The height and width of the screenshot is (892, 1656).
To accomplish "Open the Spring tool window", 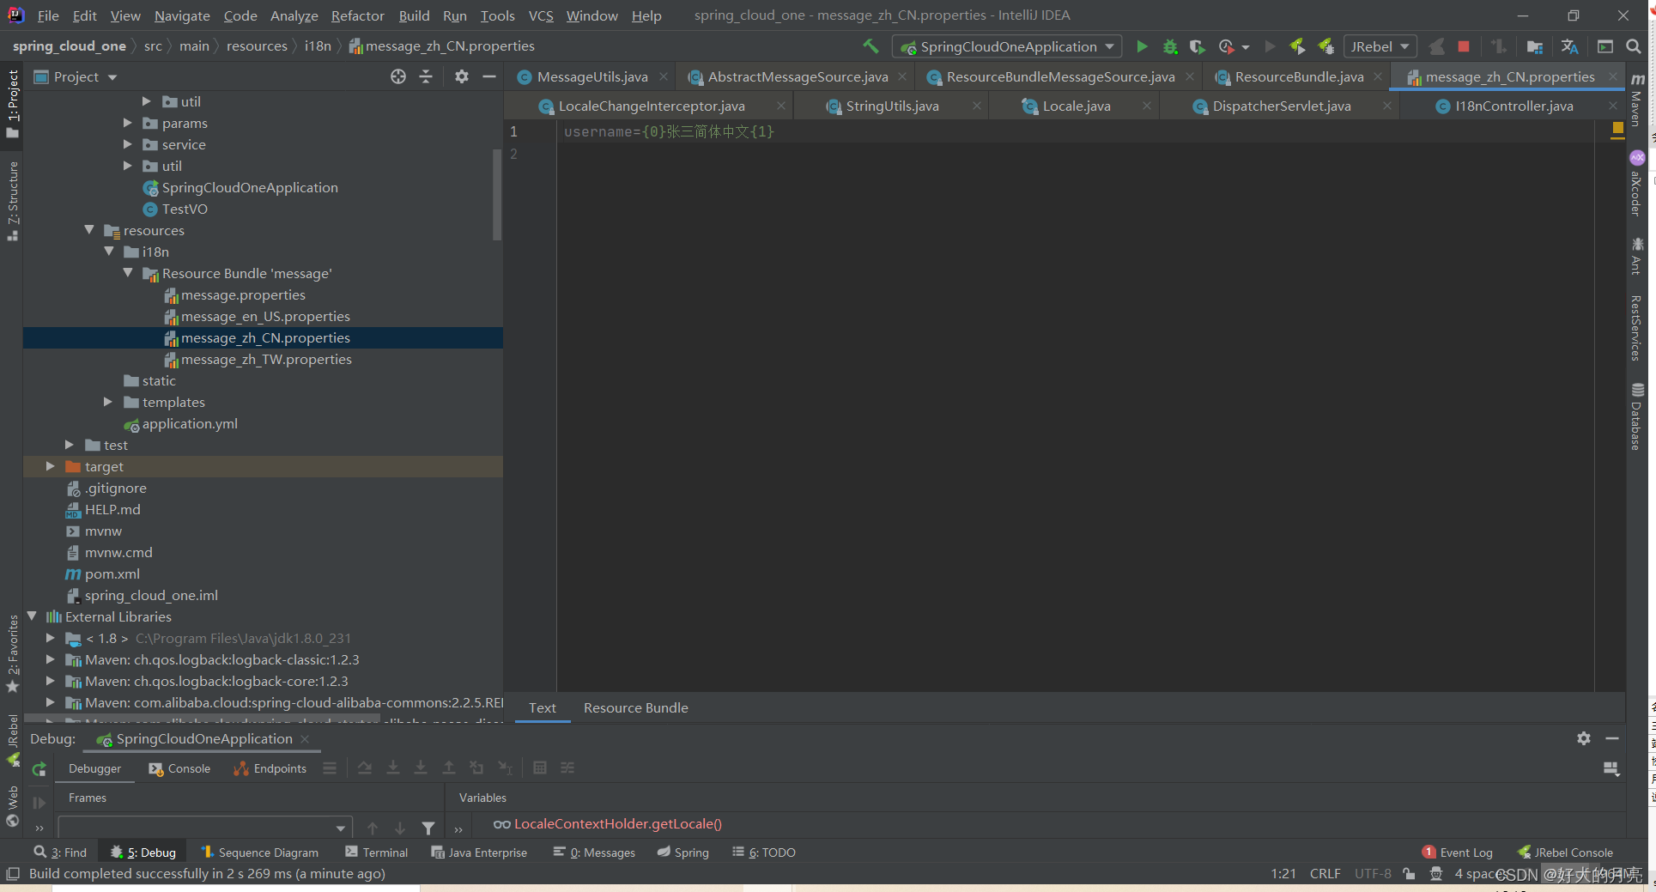I will (683, 853).
